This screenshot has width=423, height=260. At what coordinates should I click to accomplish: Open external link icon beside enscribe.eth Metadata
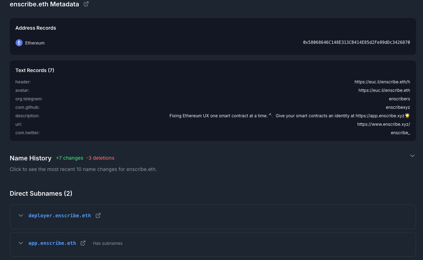[x=86, y=4]
